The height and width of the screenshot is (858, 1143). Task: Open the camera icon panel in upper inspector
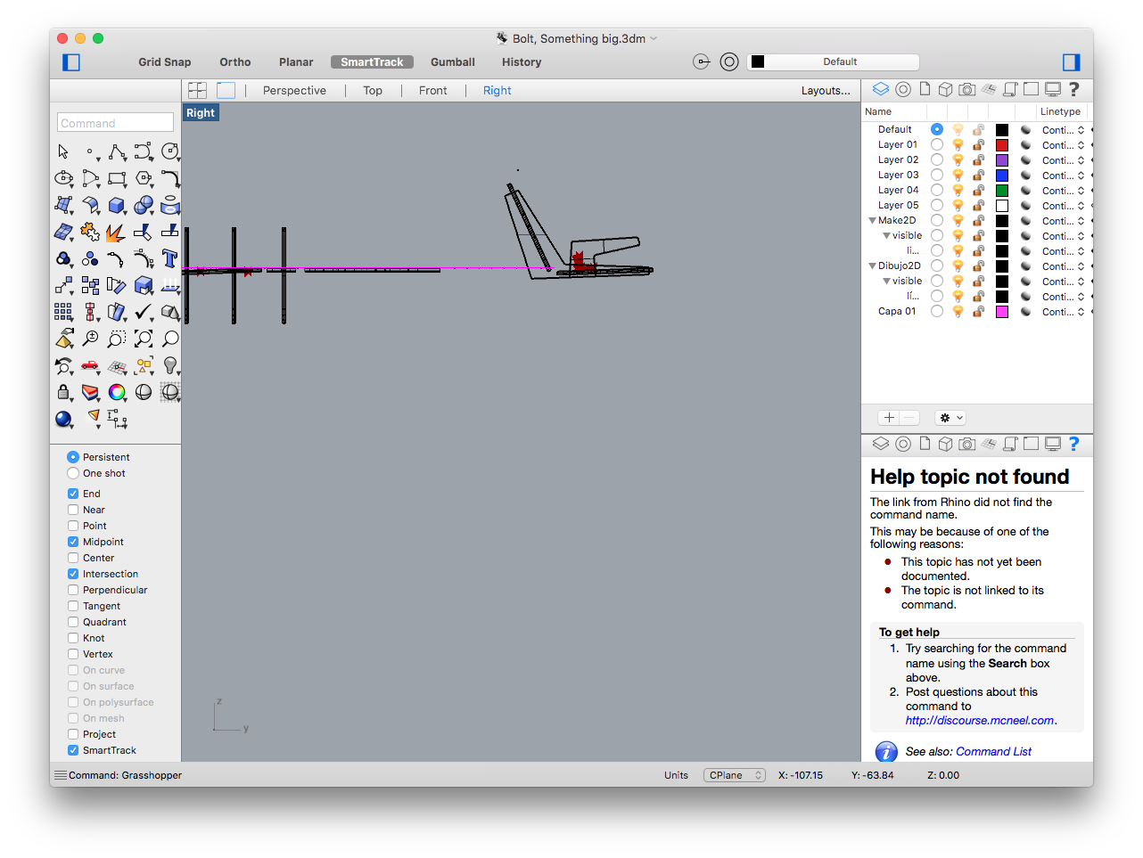966,89
